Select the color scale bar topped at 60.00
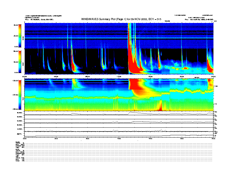Screen dimensions: 230x178 click(x=20, y=62)
